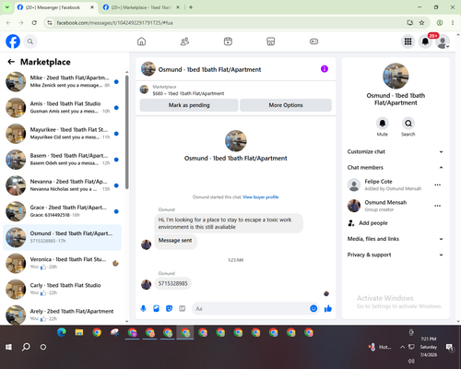Launch Microsoft Edge from taskbar
Viewport: 461px width, 369px height.
[62, 332]
